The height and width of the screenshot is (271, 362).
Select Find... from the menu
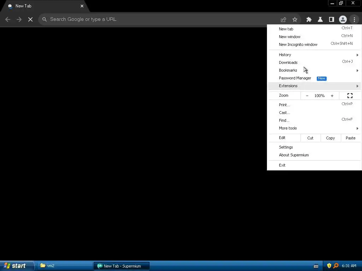pos(314,120)
